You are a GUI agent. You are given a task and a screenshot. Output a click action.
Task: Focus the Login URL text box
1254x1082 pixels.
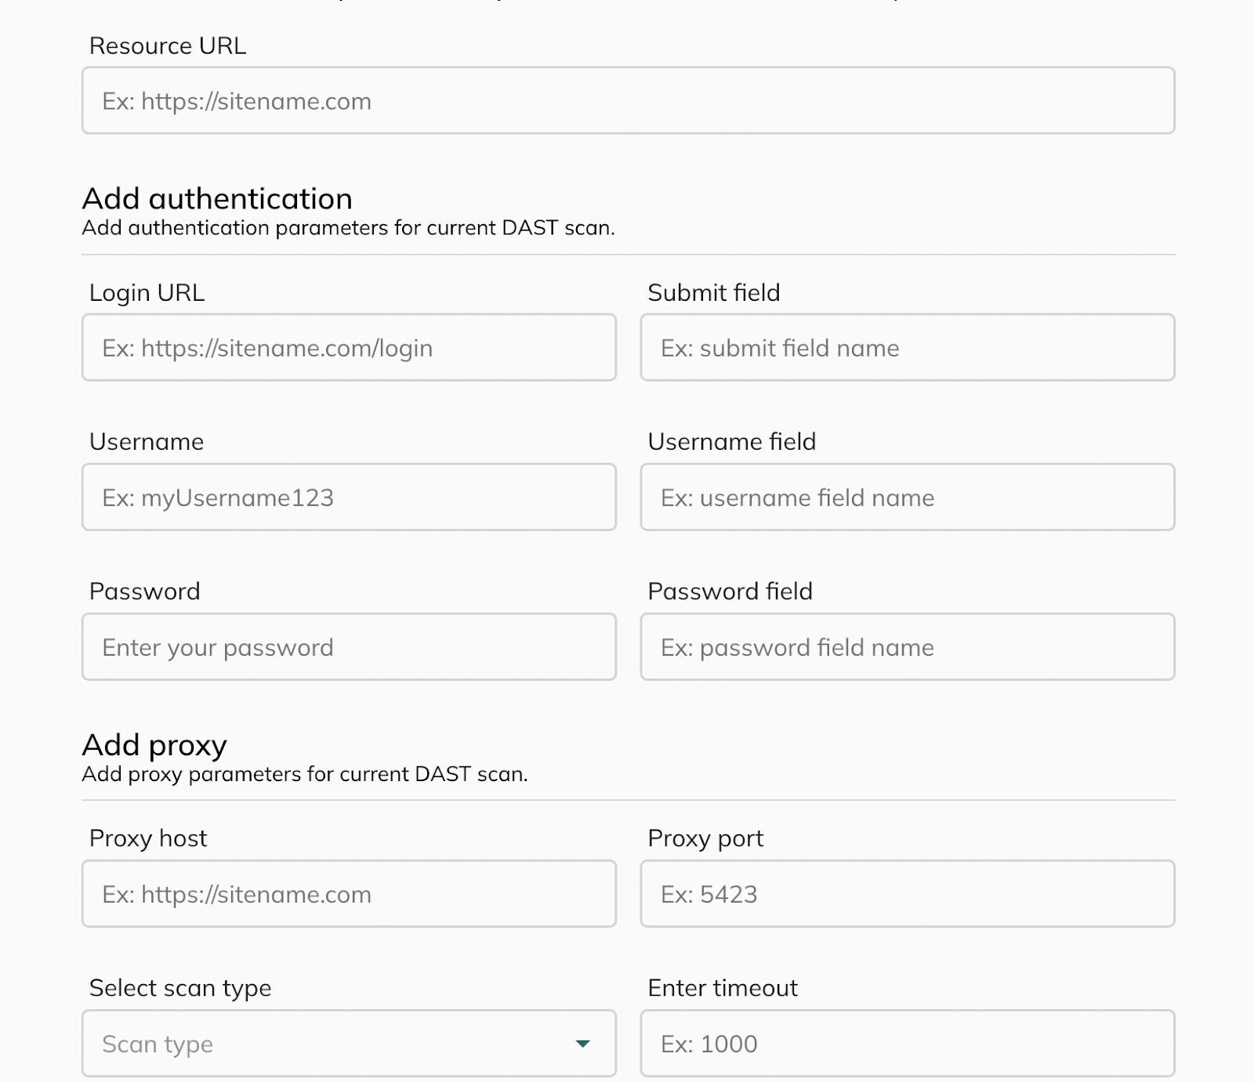[349, 348]
